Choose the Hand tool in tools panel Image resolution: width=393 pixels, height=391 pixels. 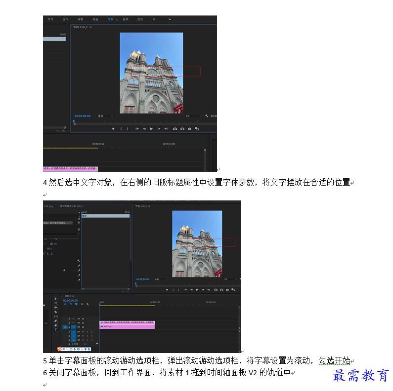[x=56, y=325]
